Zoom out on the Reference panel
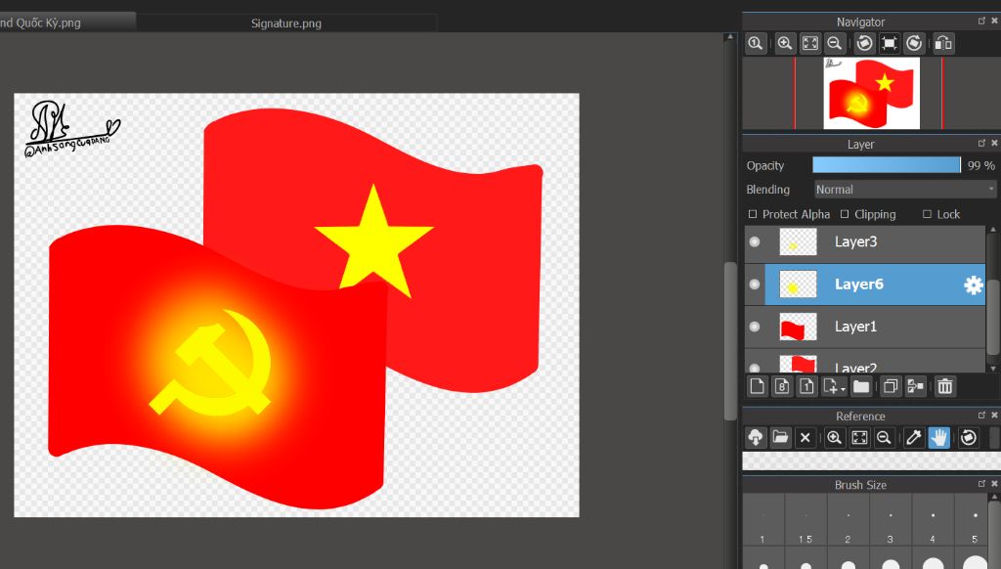Viewport: 1001px width, 569px height. [884, 437]
